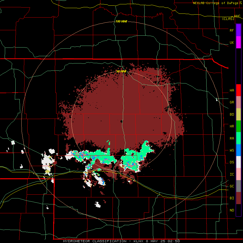Click the 02:50 timestamp
Viewport: 243px width, 243px height.
[x=173, y=241]
